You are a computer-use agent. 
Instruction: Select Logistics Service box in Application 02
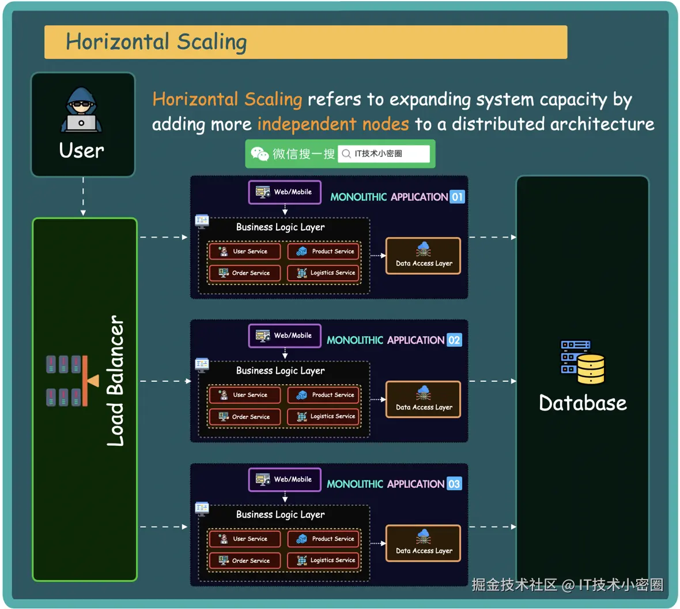(x=324, y=416)
